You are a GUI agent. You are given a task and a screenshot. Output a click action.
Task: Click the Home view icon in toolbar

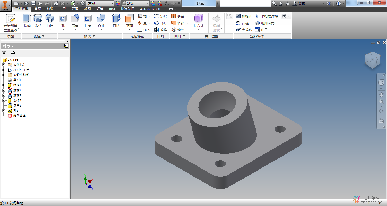pos(56,3)
